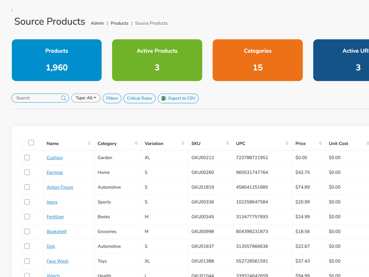Check the Action Figure row checkbox
The image size is (369, 277).
[x=27, y=187]
